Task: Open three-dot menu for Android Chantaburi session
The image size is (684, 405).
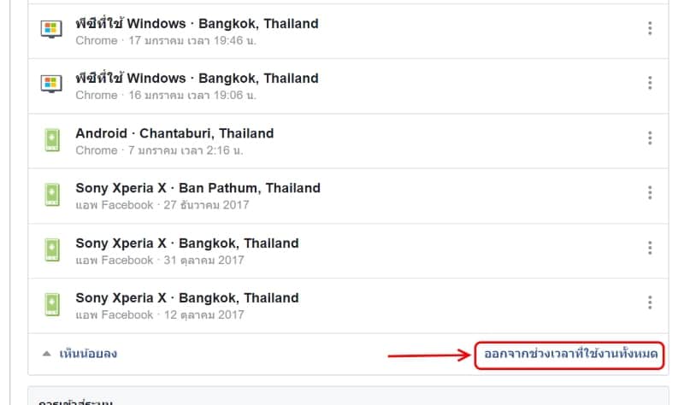Action: (650, 138)
